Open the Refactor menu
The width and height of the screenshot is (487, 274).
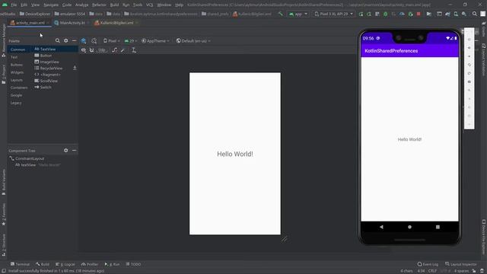(99, 5)
